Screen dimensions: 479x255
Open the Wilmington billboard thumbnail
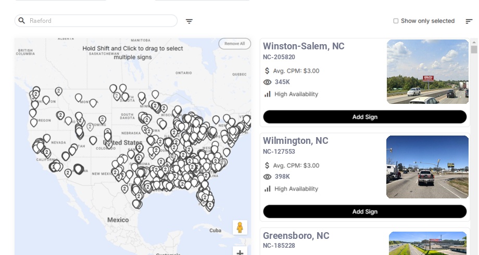point(427,167)
